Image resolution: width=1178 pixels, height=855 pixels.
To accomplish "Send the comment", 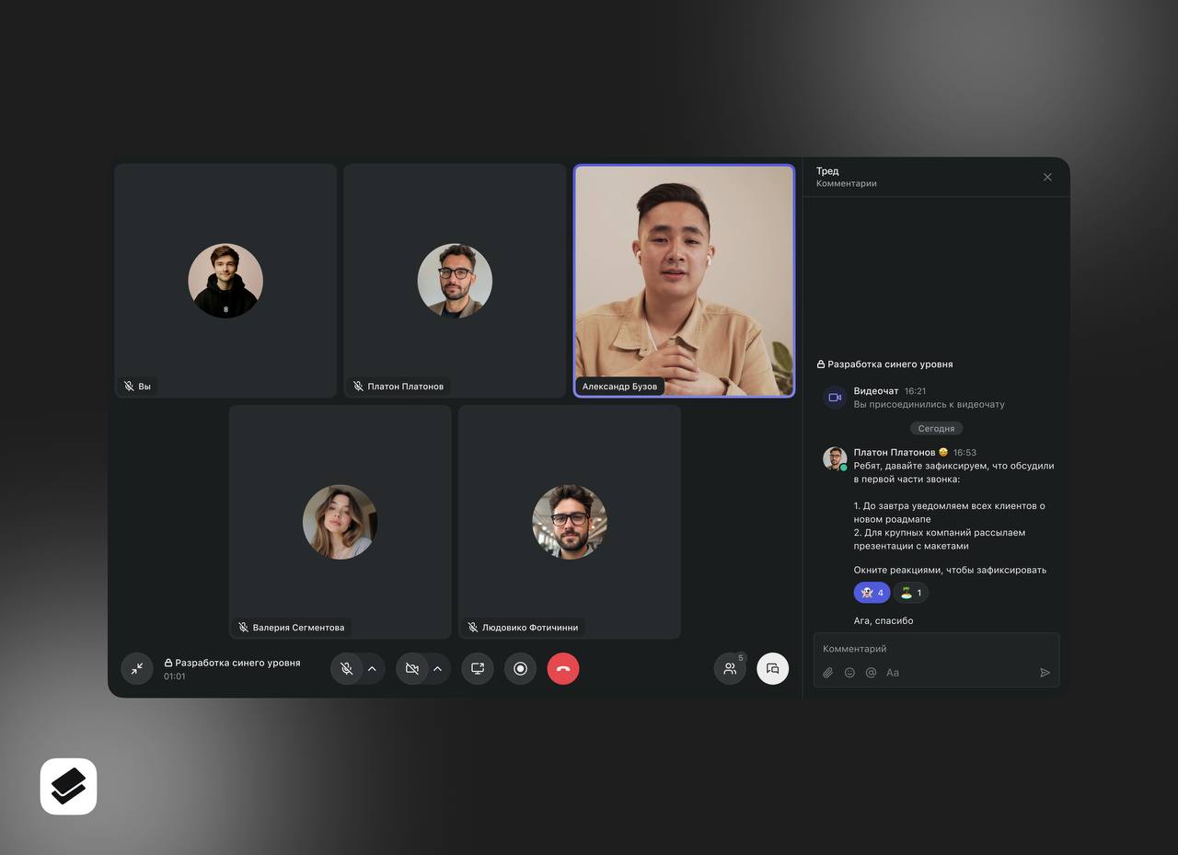I will click(x=1045, y=673).
